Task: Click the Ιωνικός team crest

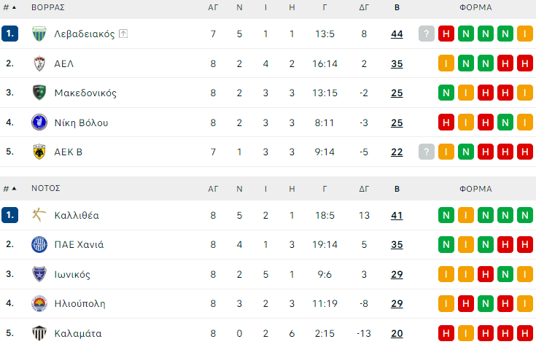Action: (x=39, y=274)
